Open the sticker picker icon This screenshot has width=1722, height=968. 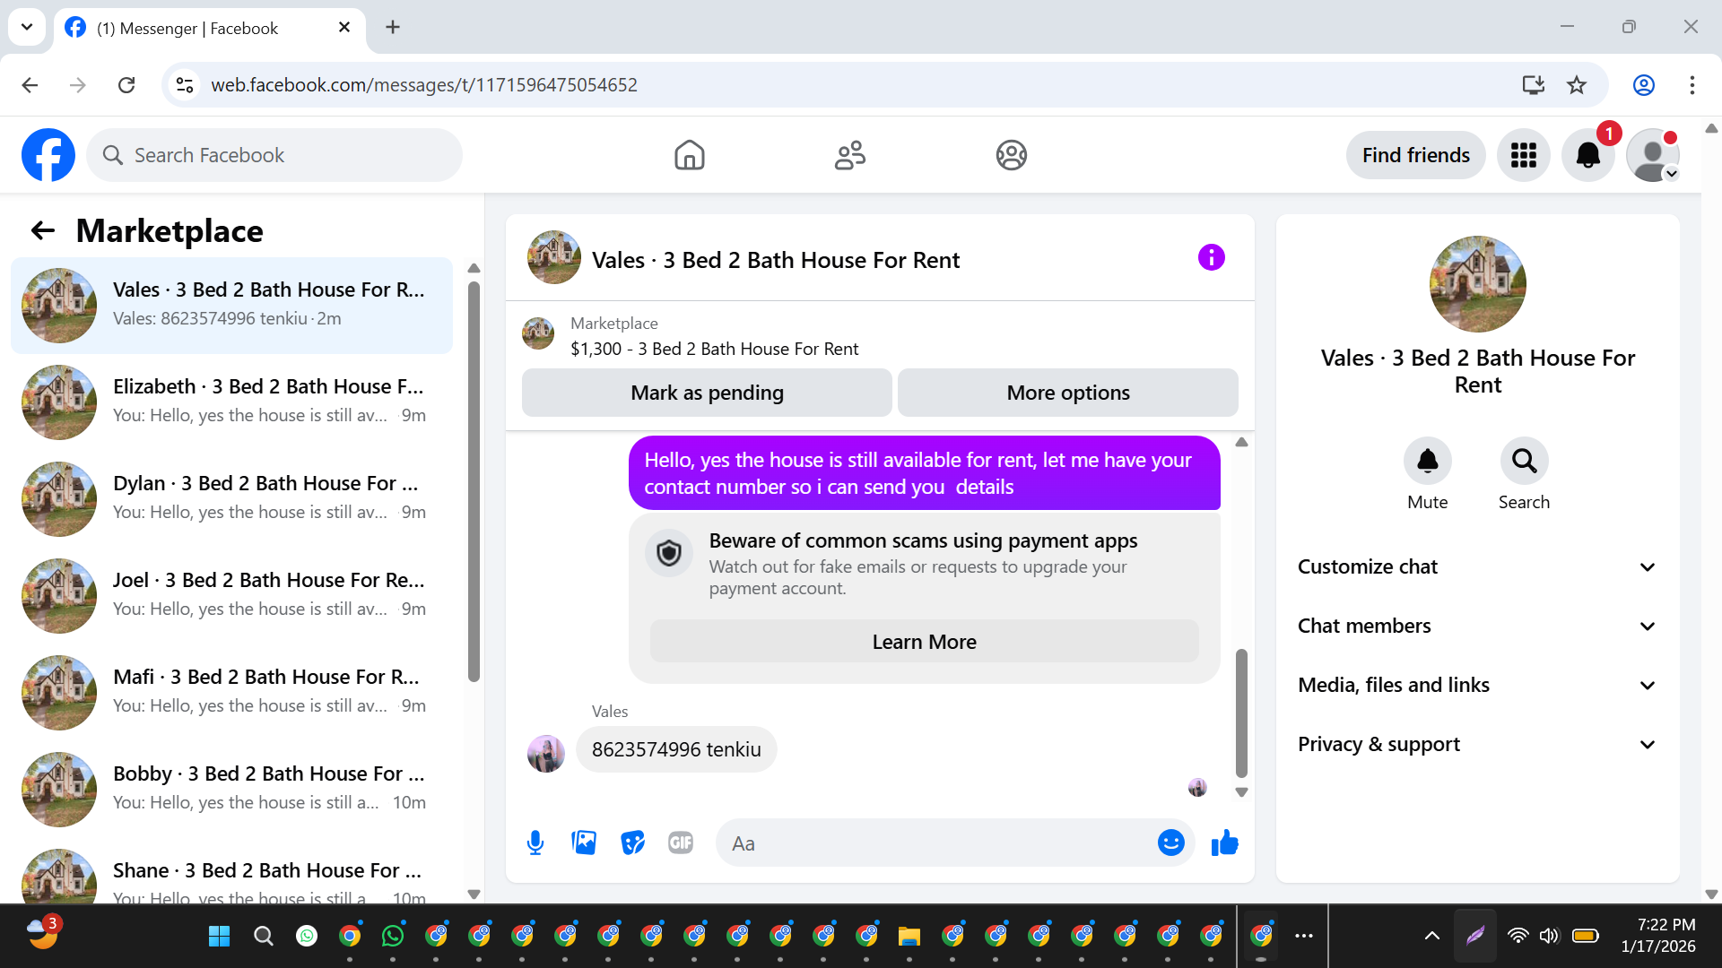tap(632, 843)
